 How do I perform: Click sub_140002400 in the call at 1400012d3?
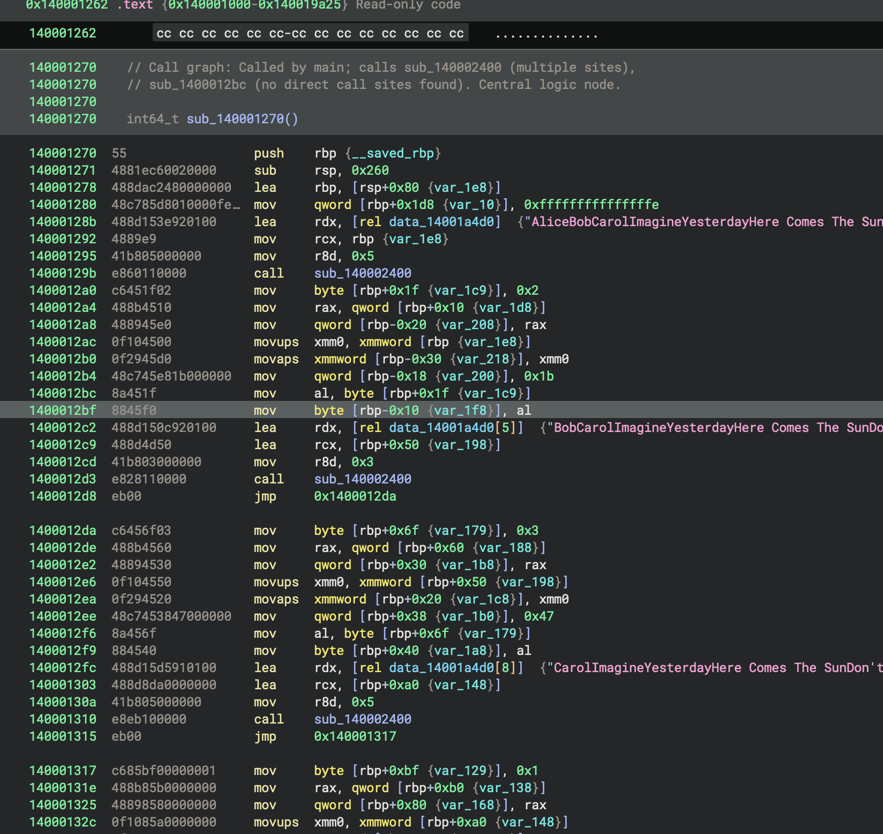[362, 479]
